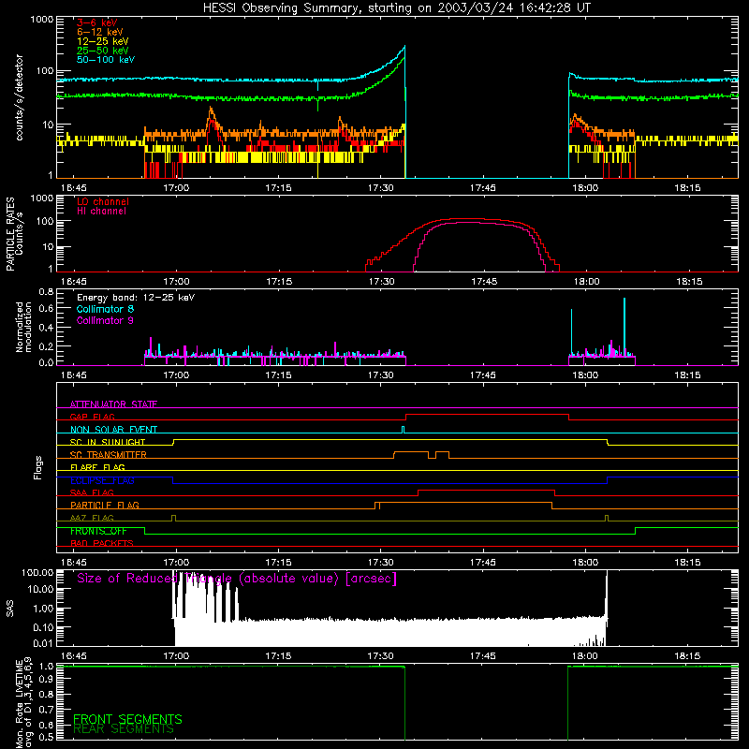749x749 pixels.
Task: Click the NON SOLAR EVENT flag label
Action: 113,430
